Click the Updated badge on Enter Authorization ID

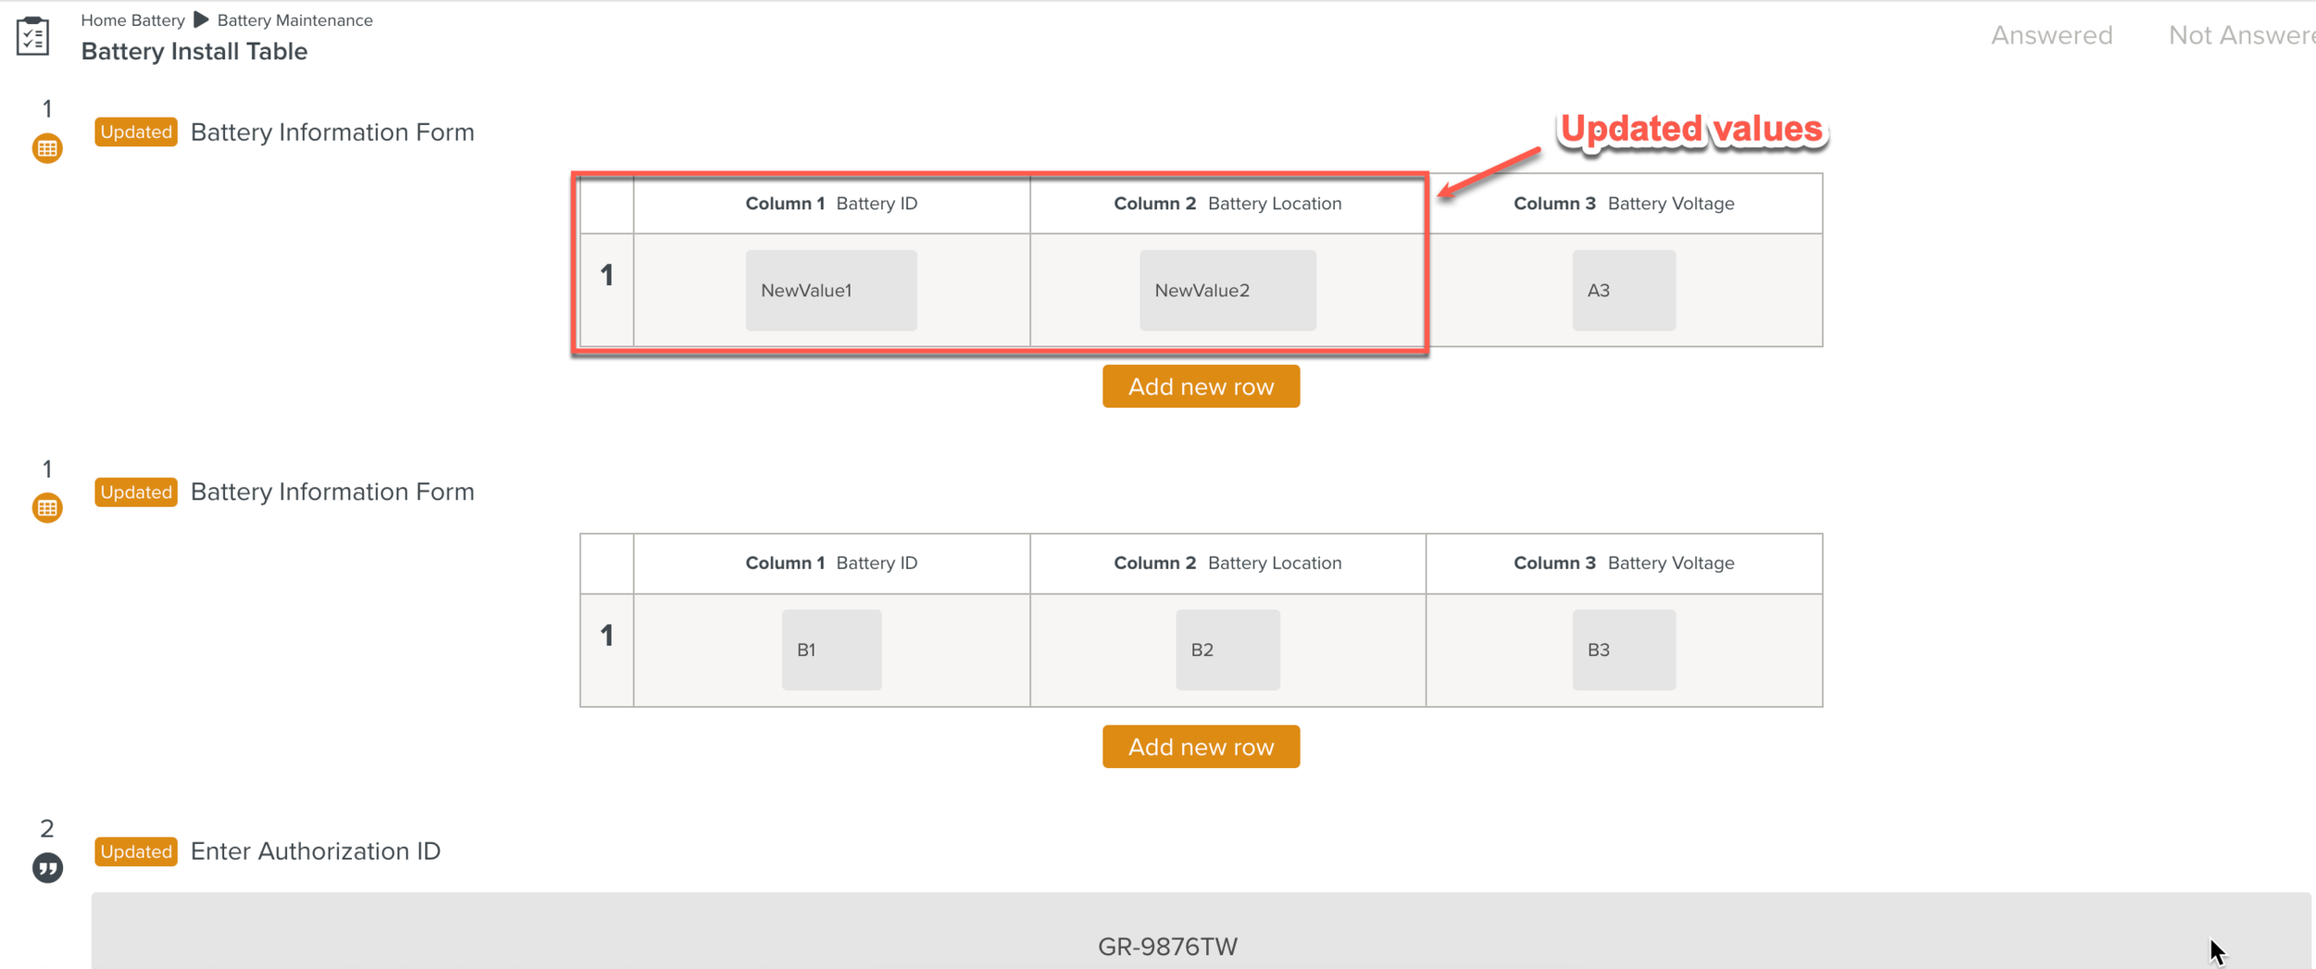click(135, 851)
